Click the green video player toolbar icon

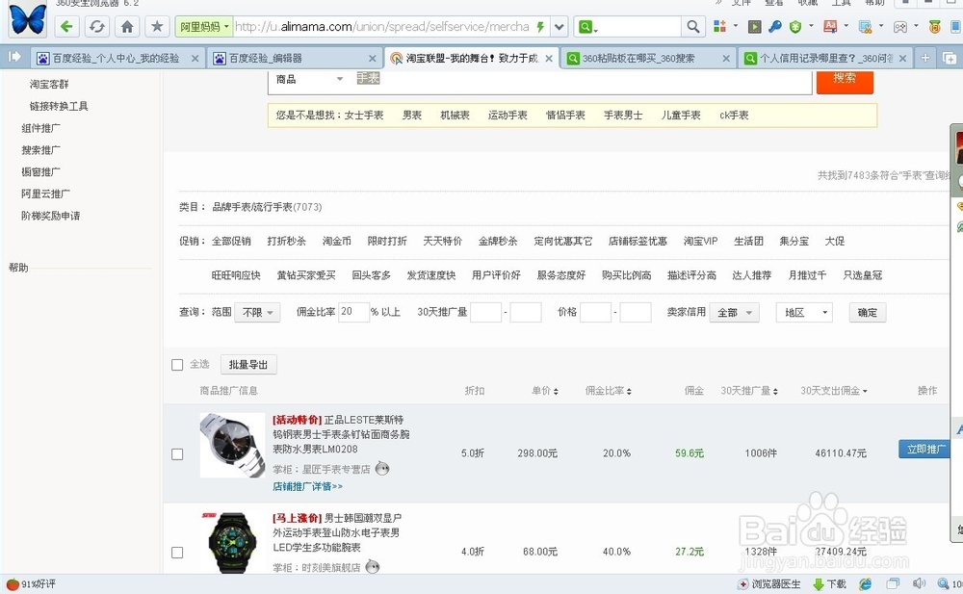(755, 26)
